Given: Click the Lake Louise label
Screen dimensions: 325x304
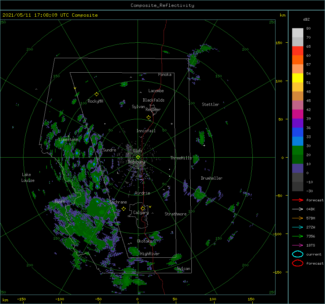Looking at the screenshot, I should [28, 177].
